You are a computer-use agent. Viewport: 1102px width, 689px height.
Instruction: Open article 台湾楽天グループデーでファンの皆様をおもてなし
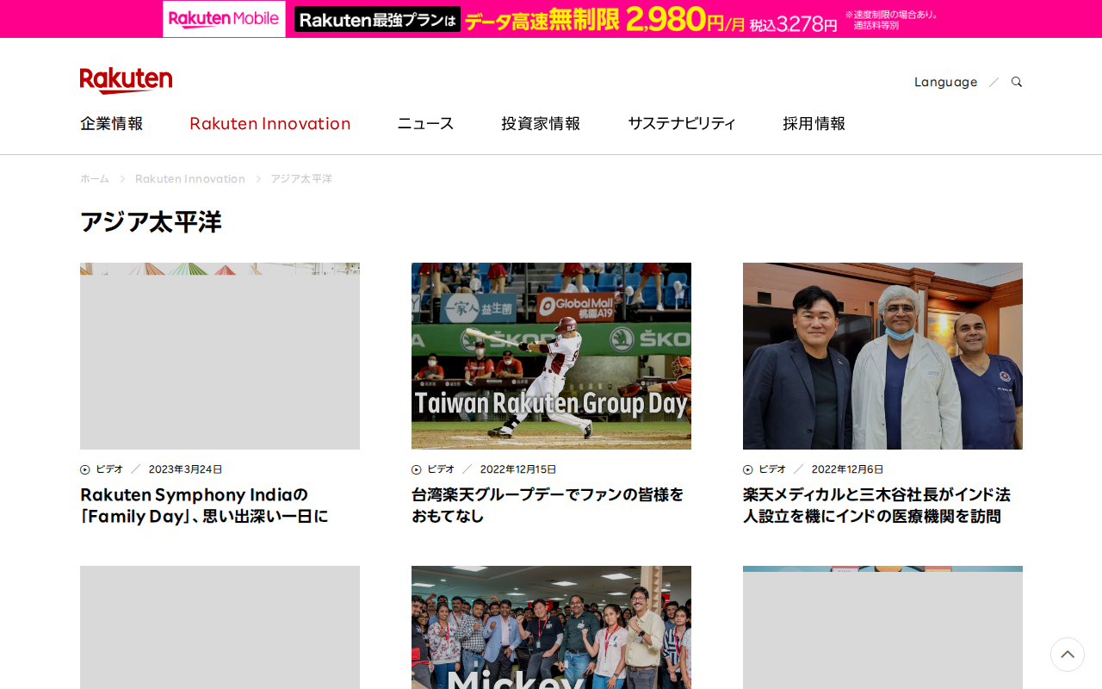548,506
